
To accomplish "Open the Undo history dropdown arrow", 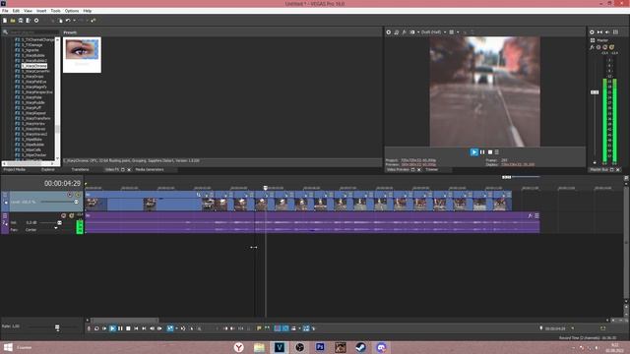I will coord(74,21).
